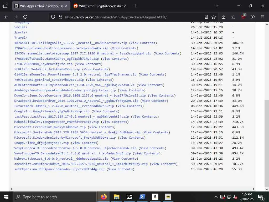Go back to the previous page

pos(6,17)
